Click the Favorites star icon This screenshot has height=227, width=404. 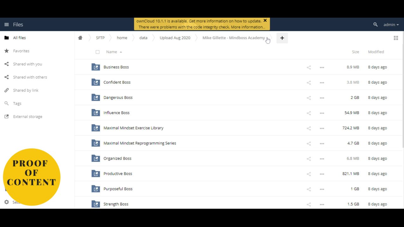coord(6,51)
